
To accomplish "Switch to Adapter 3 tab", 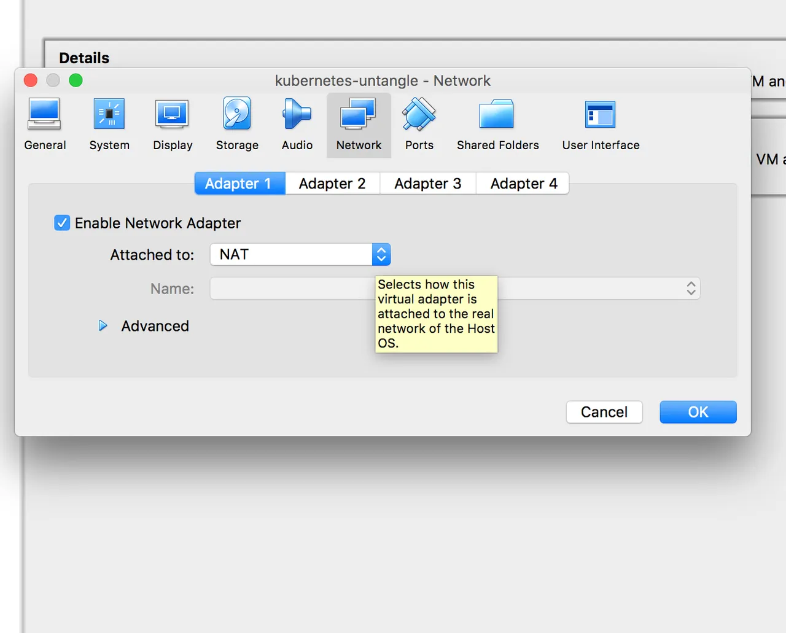I will click(x=428, y=184).
